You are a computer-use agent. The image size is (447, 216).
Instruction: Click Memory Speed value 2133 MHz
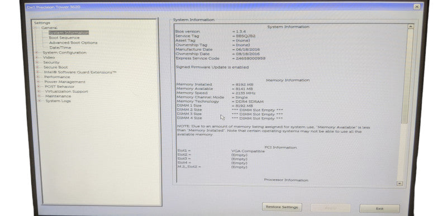pos(245,93)
